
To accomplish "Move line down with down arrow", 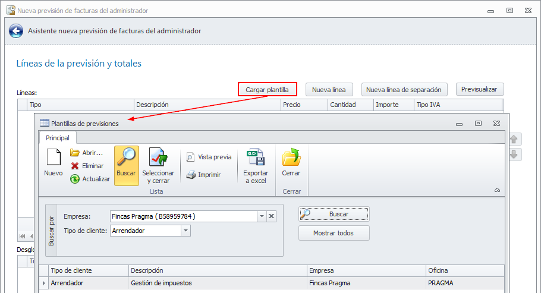I will [x=514, y=155].
